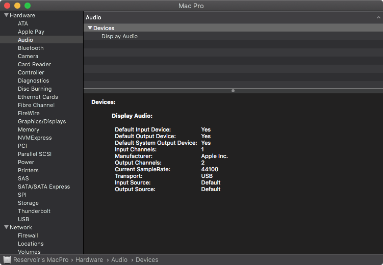Click the Output Channels label
The image size is (383, 265).
(138, 163)
